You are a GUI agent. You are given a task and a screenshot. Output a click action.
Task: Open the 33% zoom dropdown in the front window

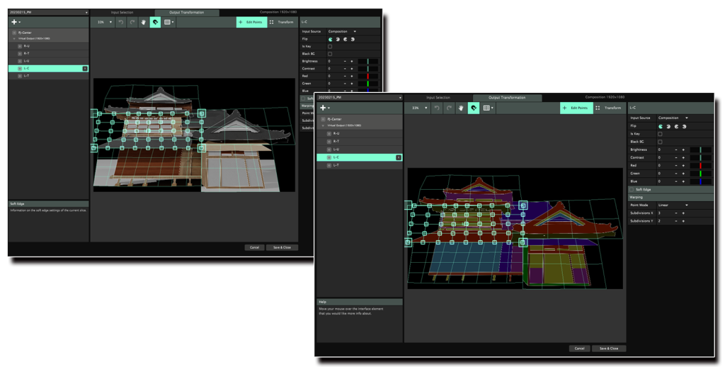pos(419,108)
